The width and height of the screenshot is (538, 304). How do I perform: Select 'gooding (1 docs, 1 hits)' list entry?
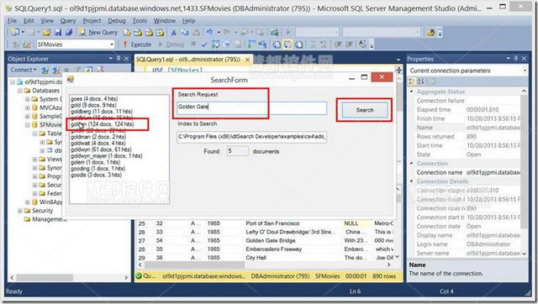(98, 169)
